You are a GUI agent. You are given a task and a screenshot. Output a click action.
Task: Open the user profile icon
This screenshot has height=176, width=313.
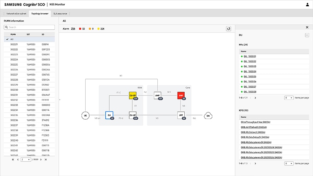308,5
